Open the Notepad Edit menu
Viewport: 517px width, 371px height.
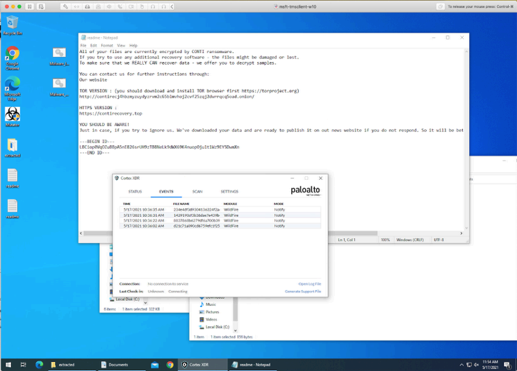tap(94, 46)
